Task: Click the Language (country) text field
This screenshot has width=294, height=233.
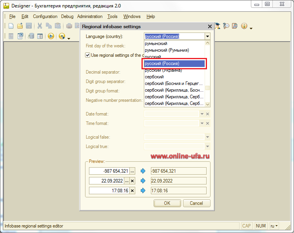Action: [174, 36]
